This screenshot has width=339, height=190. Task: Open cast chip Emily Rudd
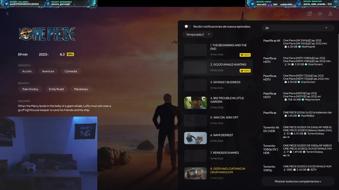56,89
